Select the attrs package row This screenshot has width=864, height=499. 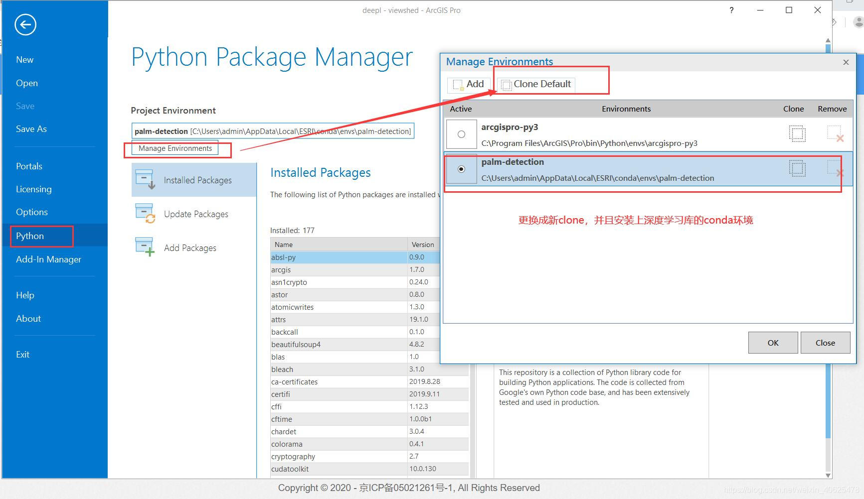pos(355,320)
